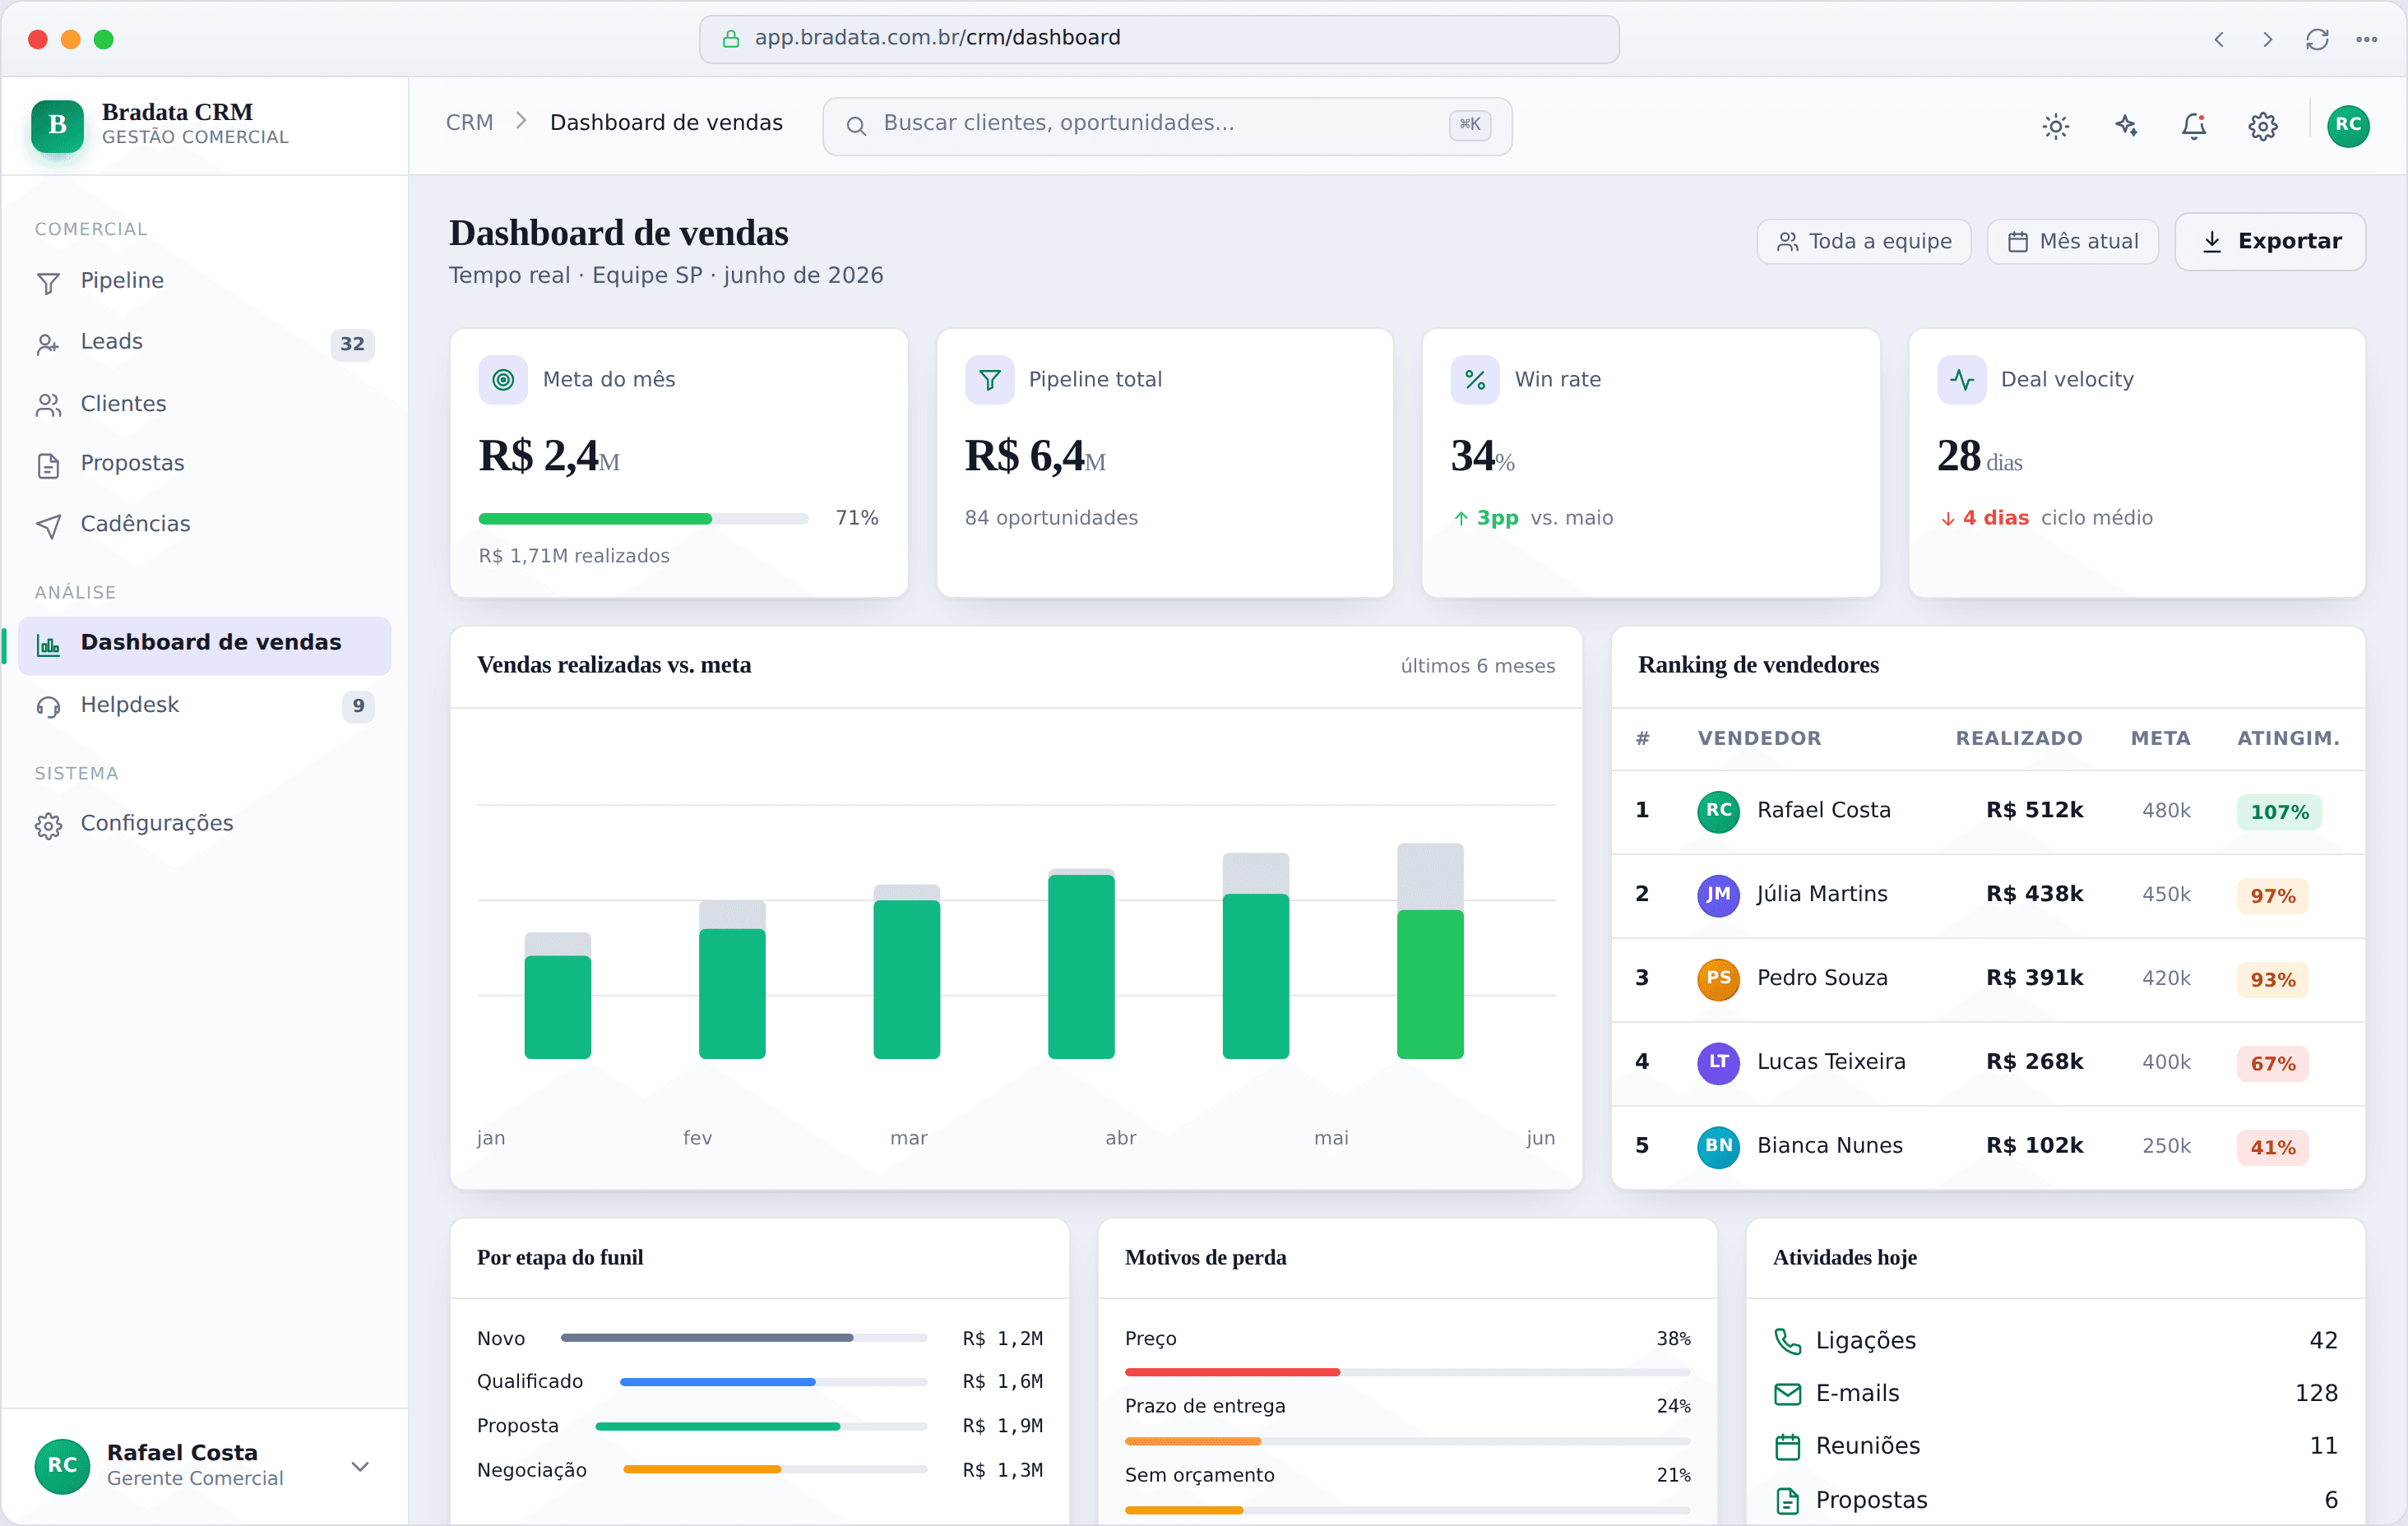Click the 41% attainment badge
Viewport: 2408px width, 1526px height.
pyautogui.click(x=2272, y=1147)
